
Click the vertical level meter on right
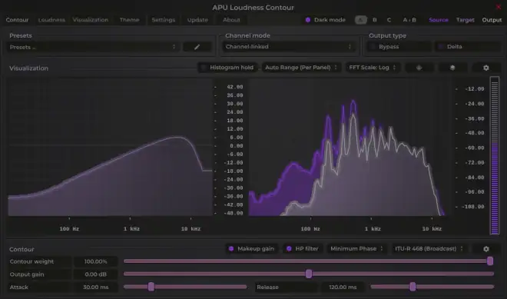click(495, 155)
